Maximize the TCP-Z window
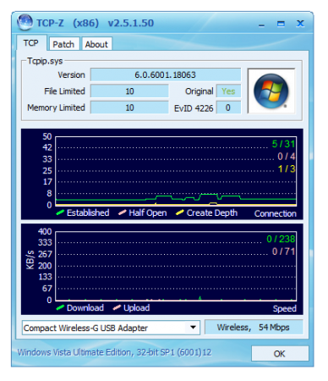Image resolution: width=328 pixels, height=381 pixels. point(281,24)
